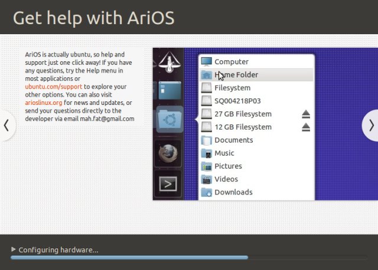Image resolution: width=378 pixels, height=270 pixels.
Task: Click the installation progress bar
Action: pos(189,258)
